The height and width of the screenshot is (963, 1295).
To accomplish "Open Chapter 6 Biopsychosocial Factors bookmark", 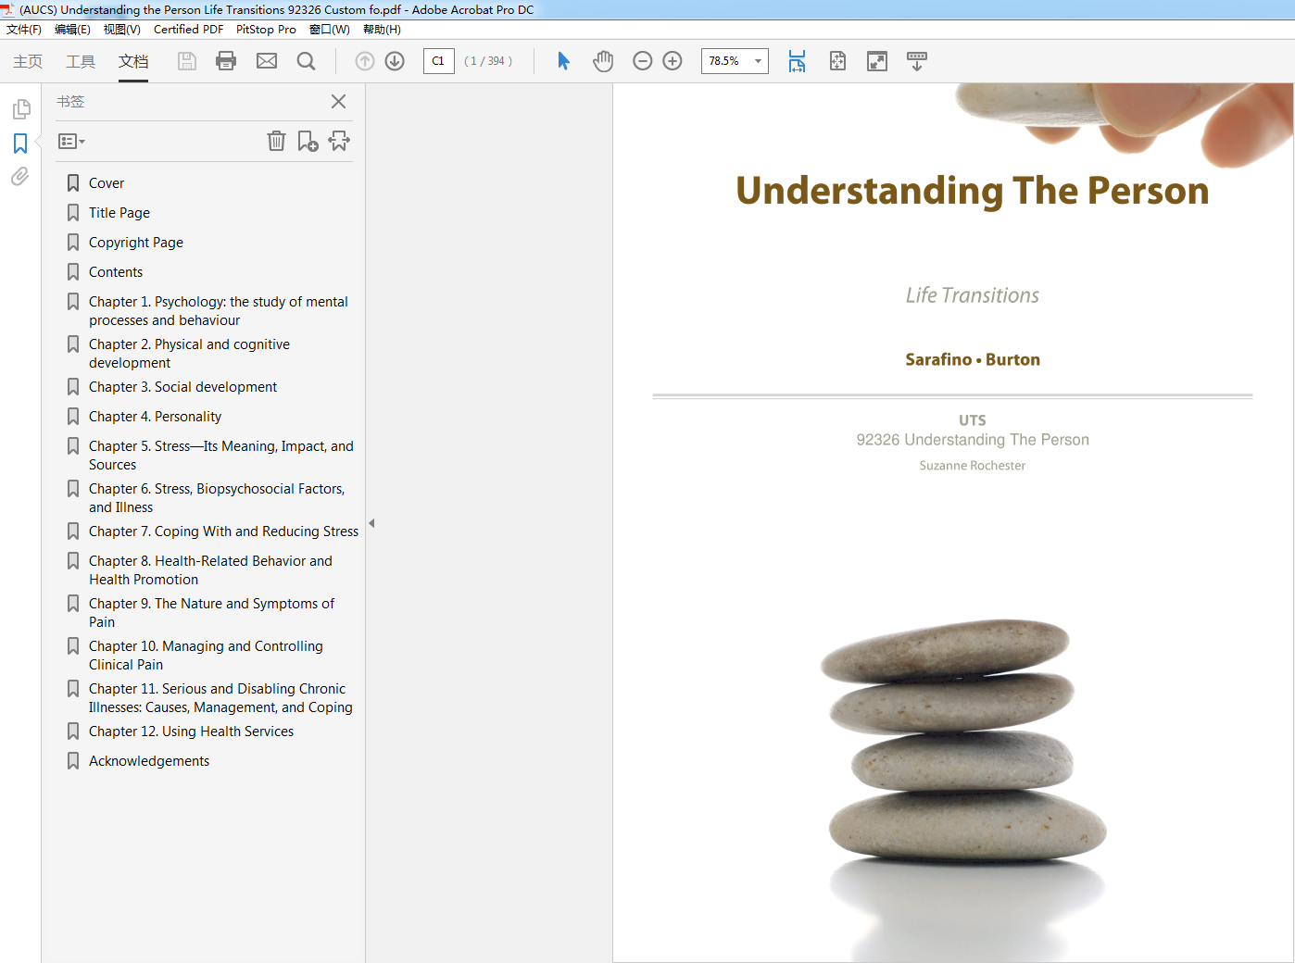I will [217, 498].
